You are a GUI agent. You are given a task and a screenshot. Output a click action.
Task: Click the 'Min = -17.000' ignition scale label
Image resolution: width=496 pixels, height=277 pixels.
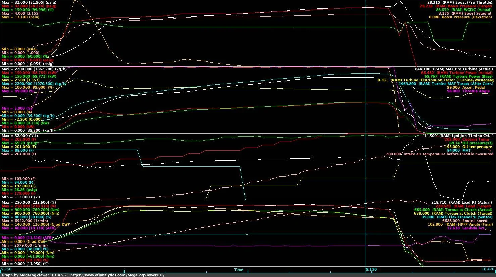(x=21, y=197)
